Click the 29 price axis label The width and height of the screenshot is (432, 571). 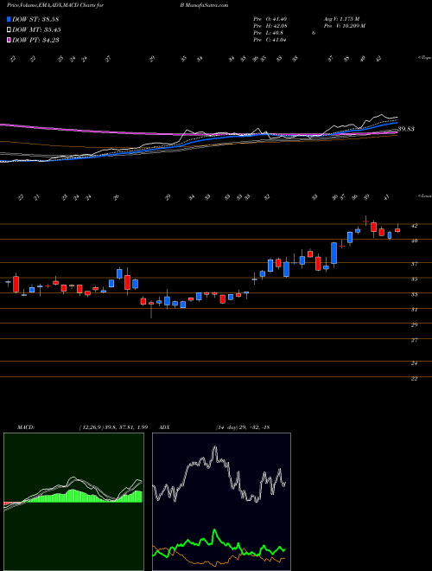point(414,324)
